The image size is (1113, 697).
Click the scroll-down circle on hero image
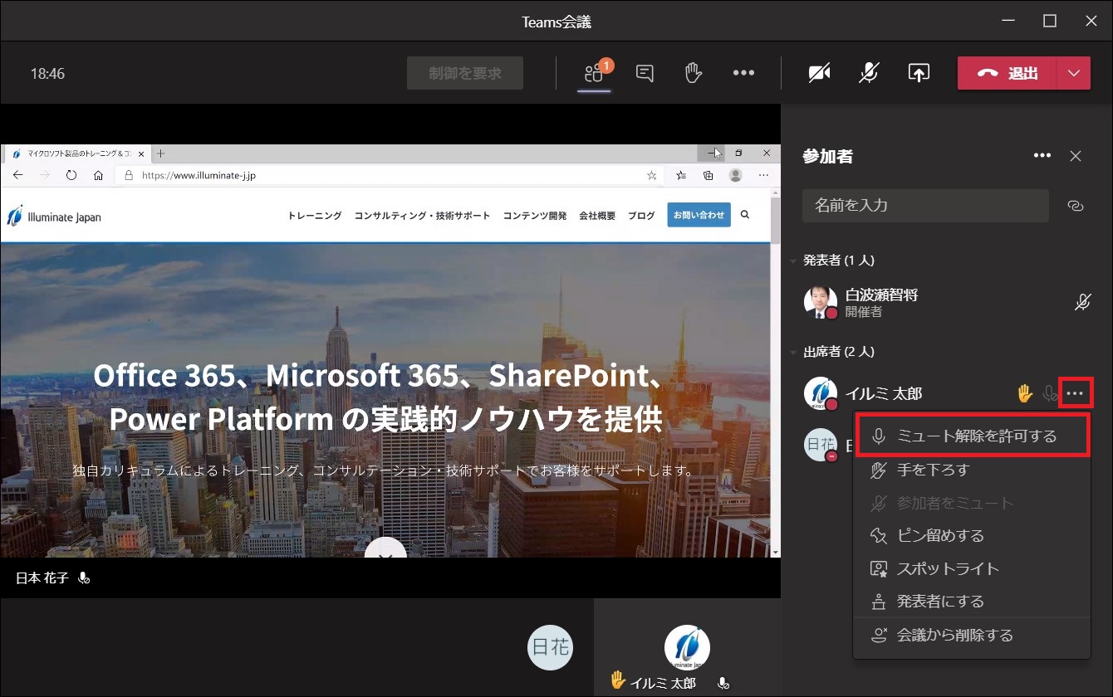point(385,548)
